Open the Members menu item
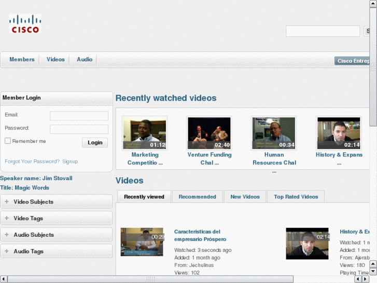Viewport: 377px width, 283px height. 22,60
